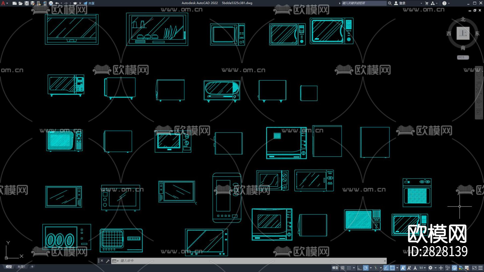The height and width of the screenshot is (272, 484).
Task: Open the WCS coordinate system dropdown
Action: pos(463,57)
